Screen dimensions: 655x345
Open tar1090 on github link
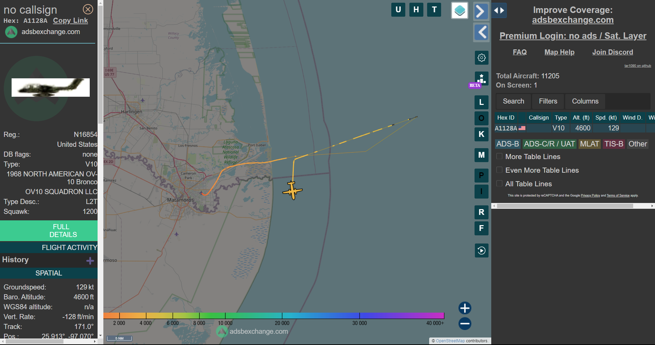[x=638, y=66]
